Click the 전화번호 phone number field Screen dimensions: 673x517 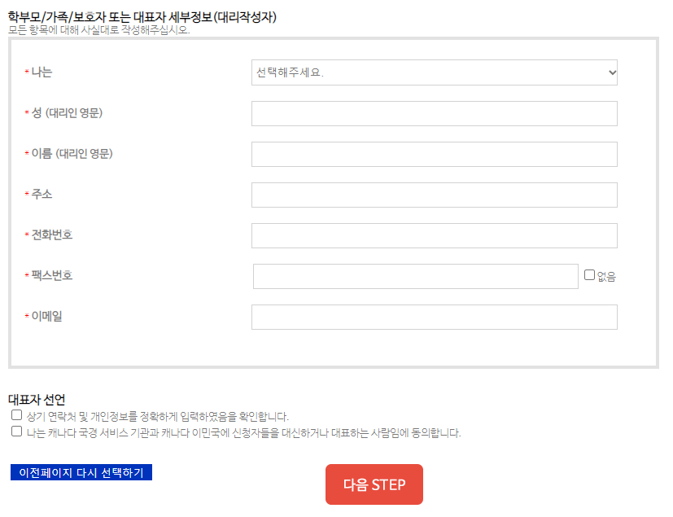tap(434, 234)
